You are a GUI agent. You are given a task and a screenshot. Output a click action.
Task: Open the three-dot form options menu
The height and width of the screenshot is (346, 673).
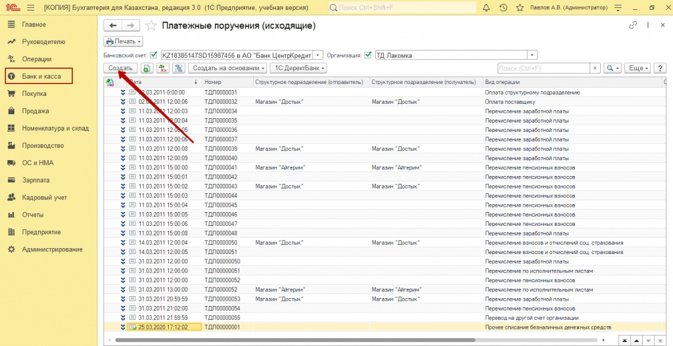647,26
